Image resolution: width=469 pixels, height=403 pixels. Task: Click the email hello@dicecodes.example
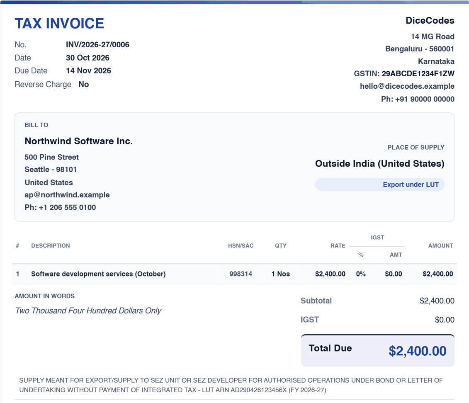[x=407, y=86]
